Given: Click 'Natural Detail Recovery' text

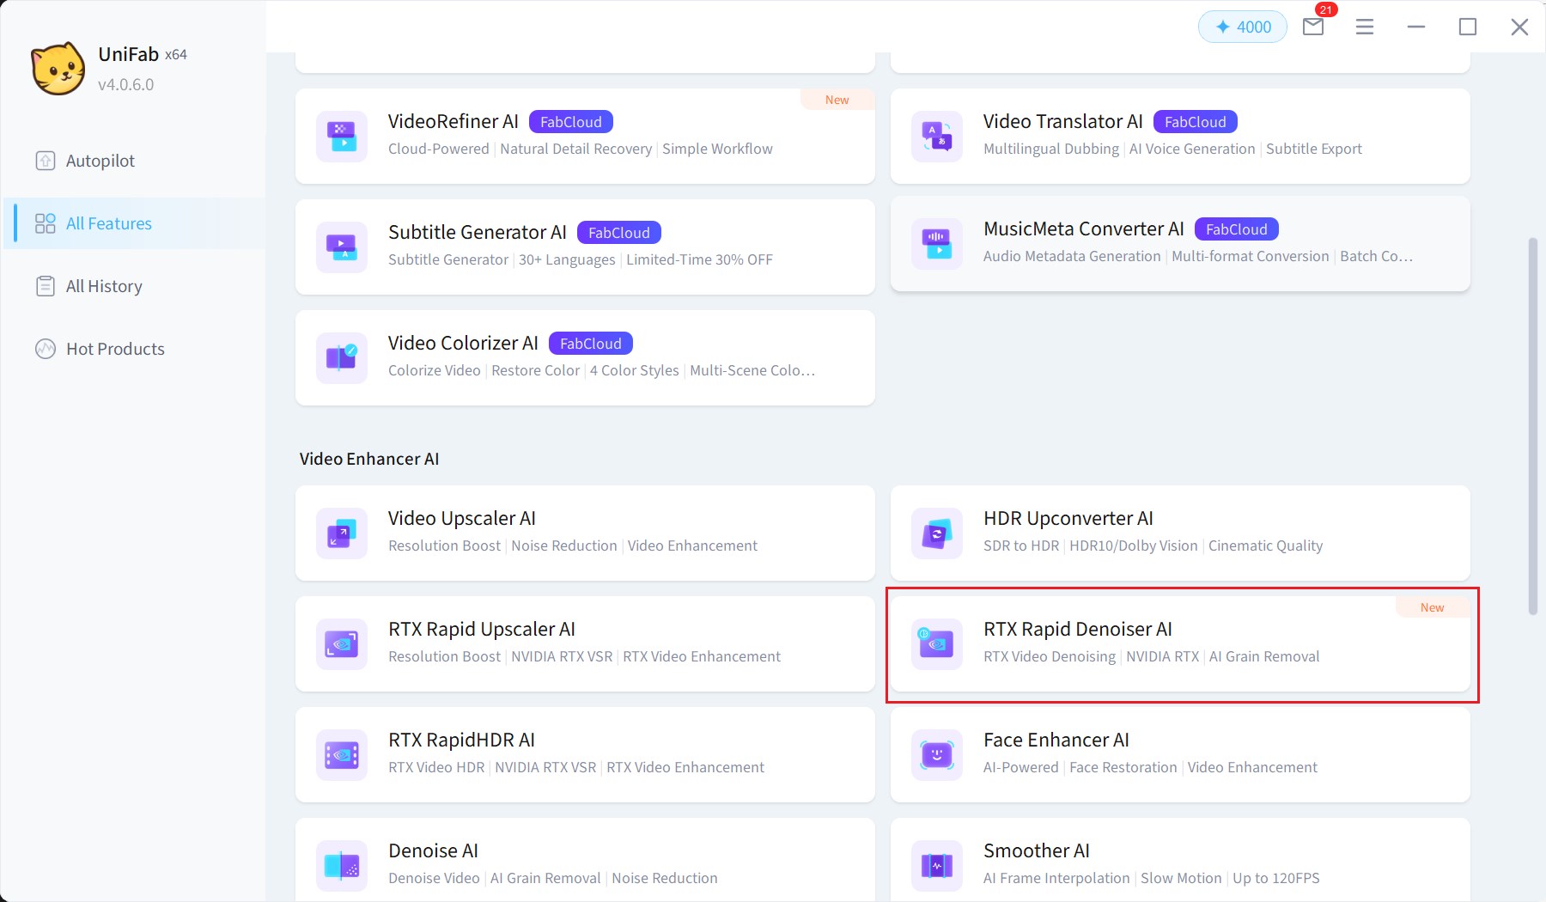Looking at the screenshot, I should [x=576, y=149].
